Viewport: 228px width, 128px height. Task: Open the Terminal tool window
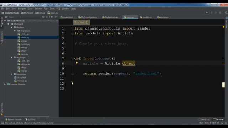pos(218,119)
